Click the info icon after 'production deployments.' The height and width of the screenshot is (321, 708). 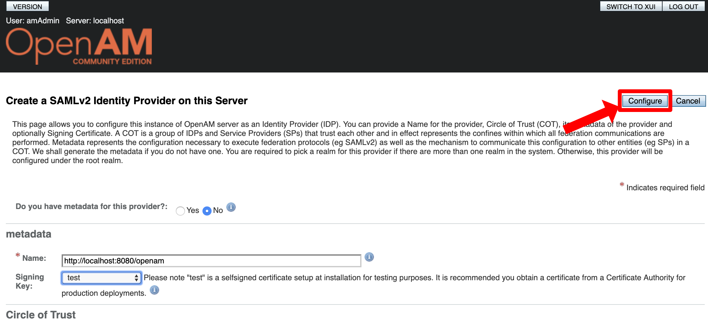(154, 290)
